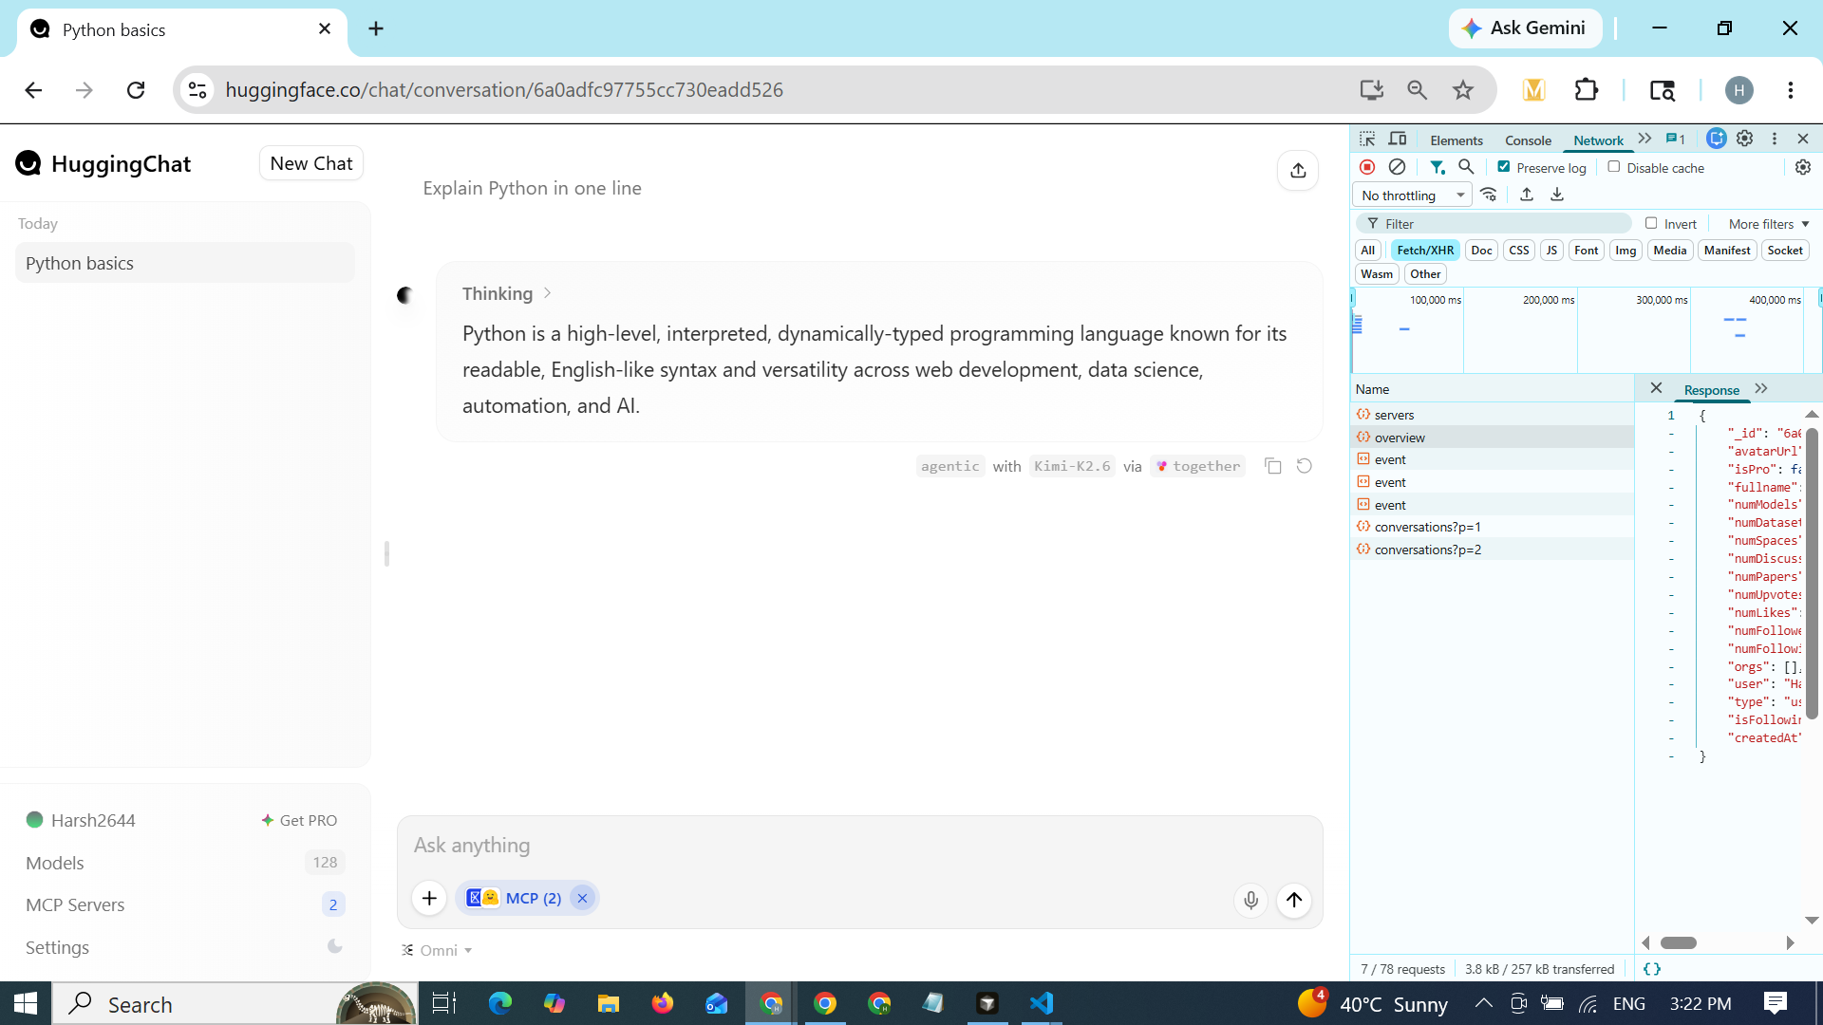Toggle the CSS type filter
The image size is (1823, 1025).
click(x=1519, y=251)
